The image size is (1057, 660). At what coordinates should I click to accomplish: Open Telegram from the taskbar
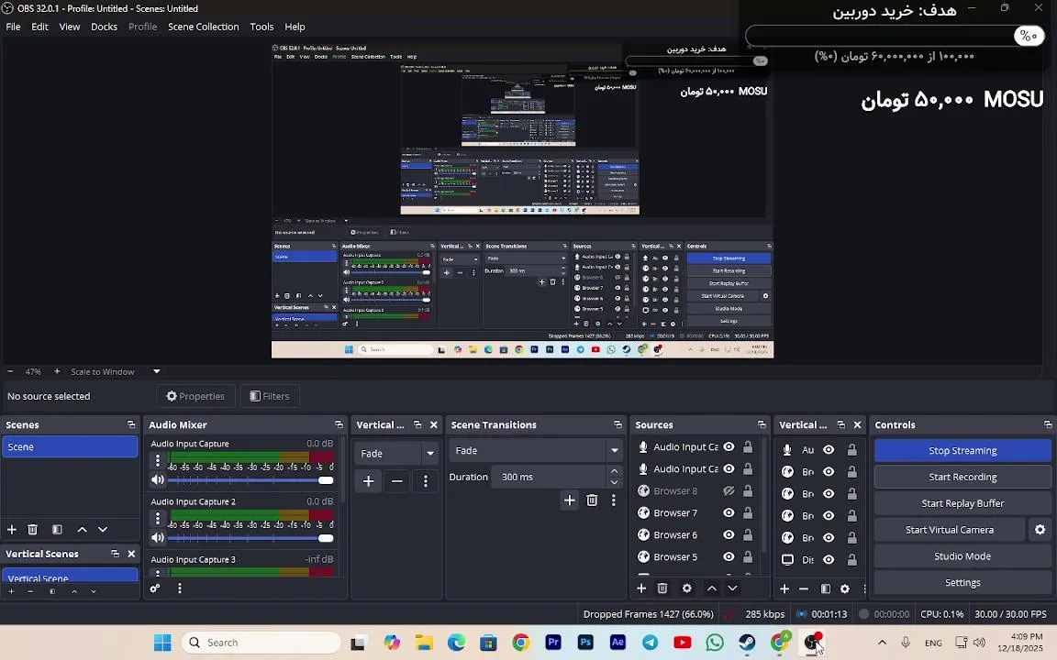click(650, 643)
